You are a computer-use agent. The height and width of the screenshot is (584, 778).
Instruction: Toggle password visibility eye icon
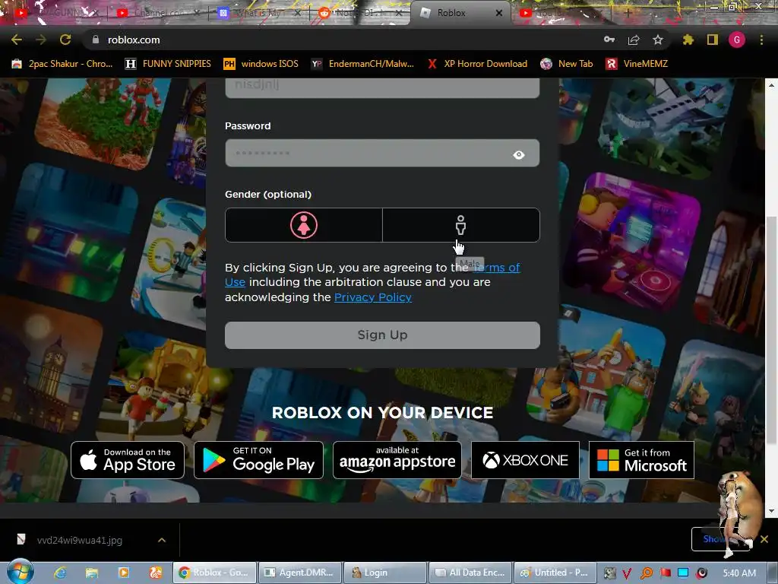click(518, 155)
